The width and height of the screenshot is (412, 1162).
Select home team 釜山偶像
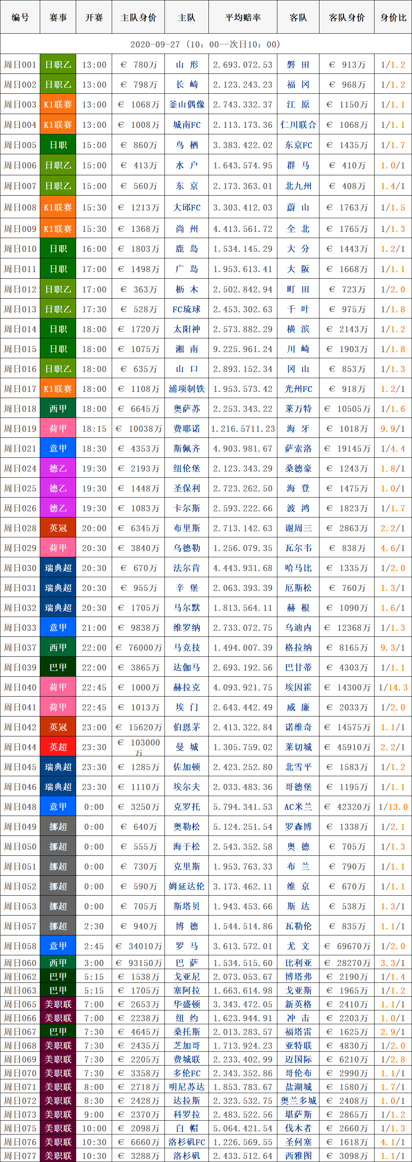click(187, 104)
